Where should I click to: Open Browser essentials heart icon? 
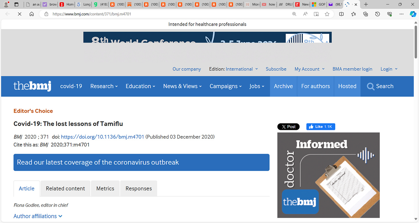tap(390, 14)
